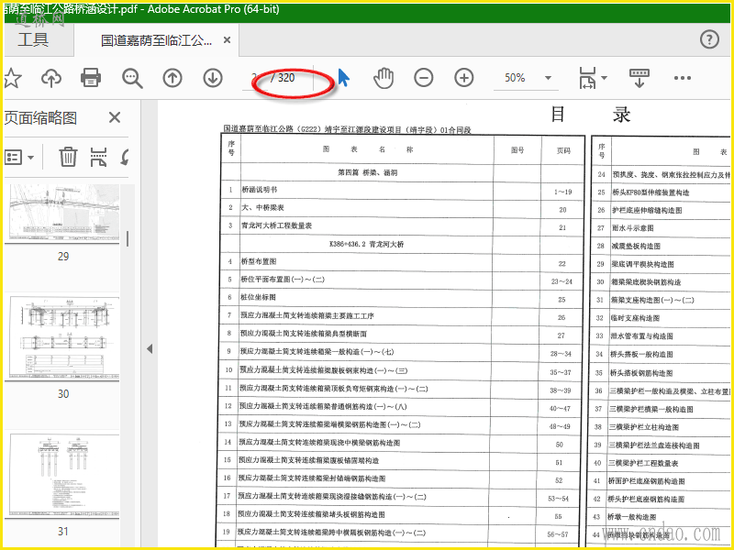The height and width of the screenshot is (550, 734).
Task: Click the extract pages scissors icon
Action: tap(98, 157)
